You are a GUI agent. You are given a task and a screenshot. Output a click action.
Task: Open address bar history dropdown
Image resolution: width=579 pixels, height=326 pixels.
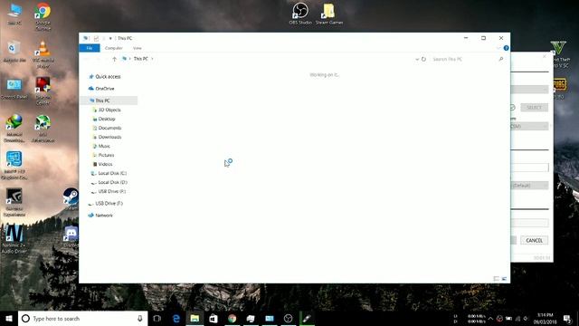coord(417,59)
